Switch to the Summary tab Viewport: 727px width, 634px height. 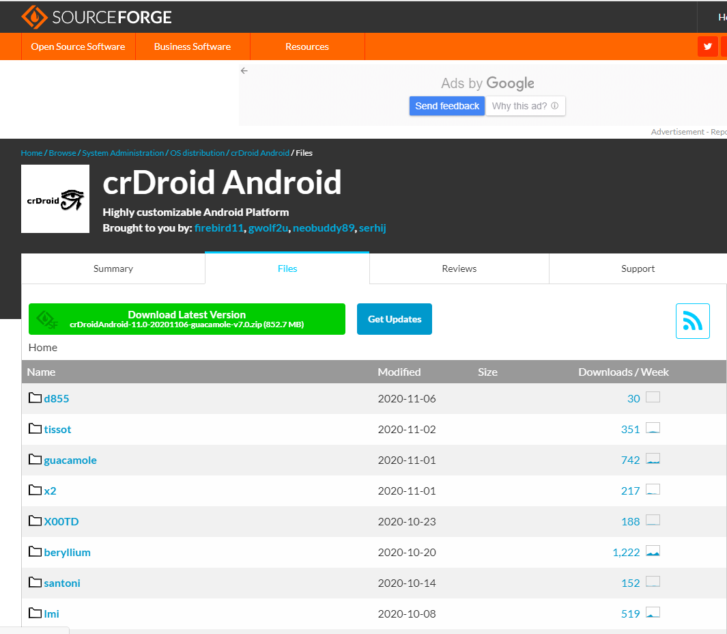113,268
